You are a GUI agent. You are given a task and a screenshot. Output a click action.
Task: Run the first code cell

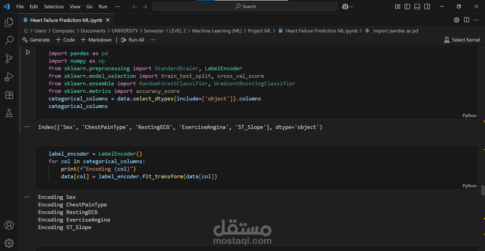tap(28, 52)
